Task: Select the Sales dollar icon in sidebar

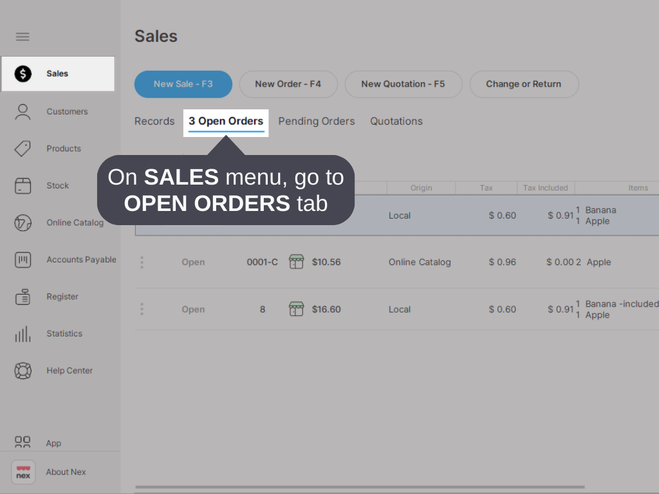Action: [23, 74]
